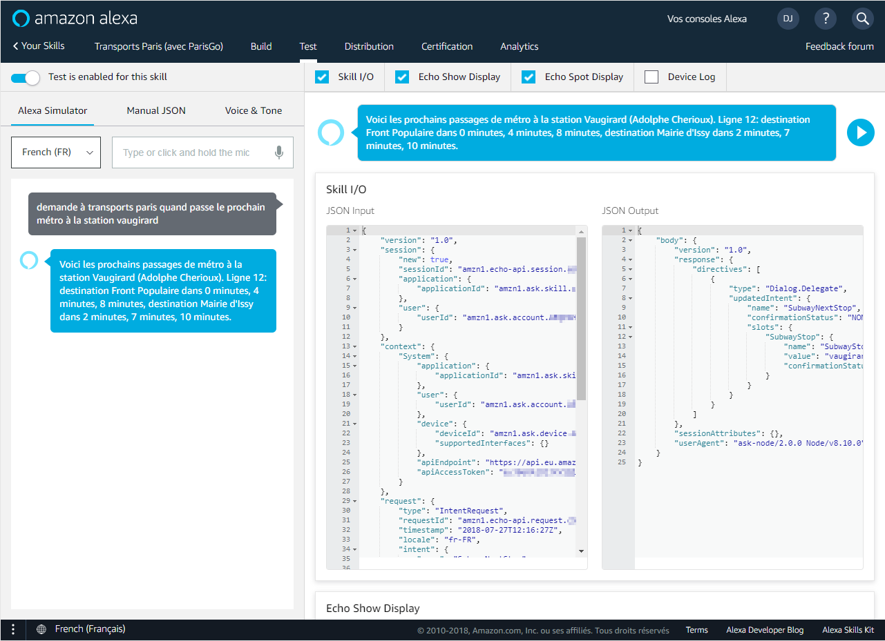This screenshot has width=885, height=641.
Task: Click the microphone icon in input field
Action: (279, 152)
